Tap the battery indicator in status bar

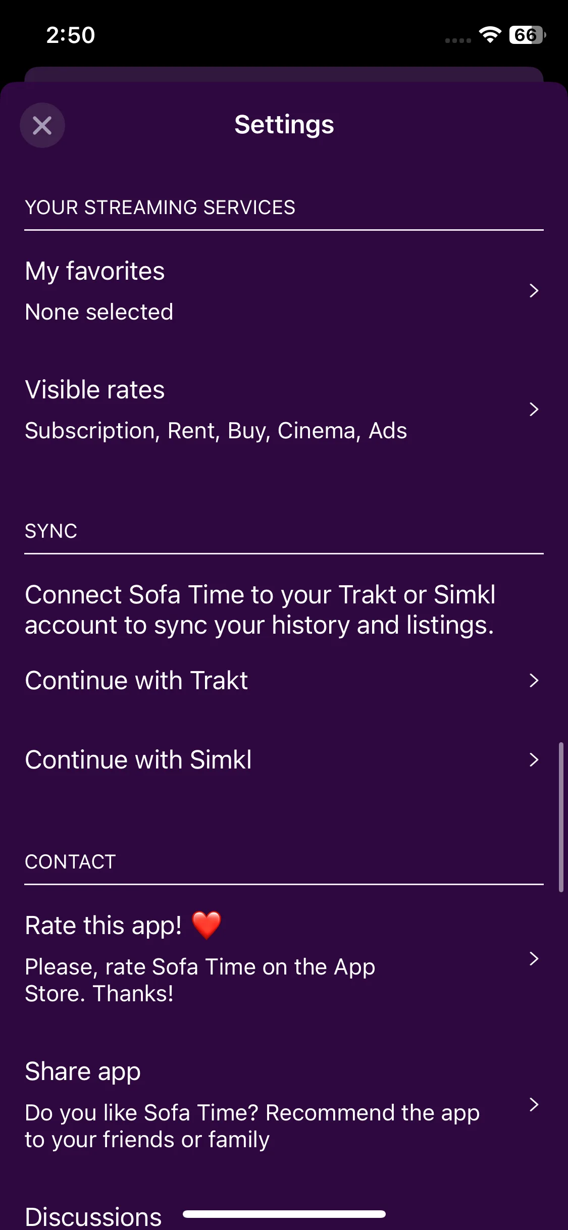[527, 35]
